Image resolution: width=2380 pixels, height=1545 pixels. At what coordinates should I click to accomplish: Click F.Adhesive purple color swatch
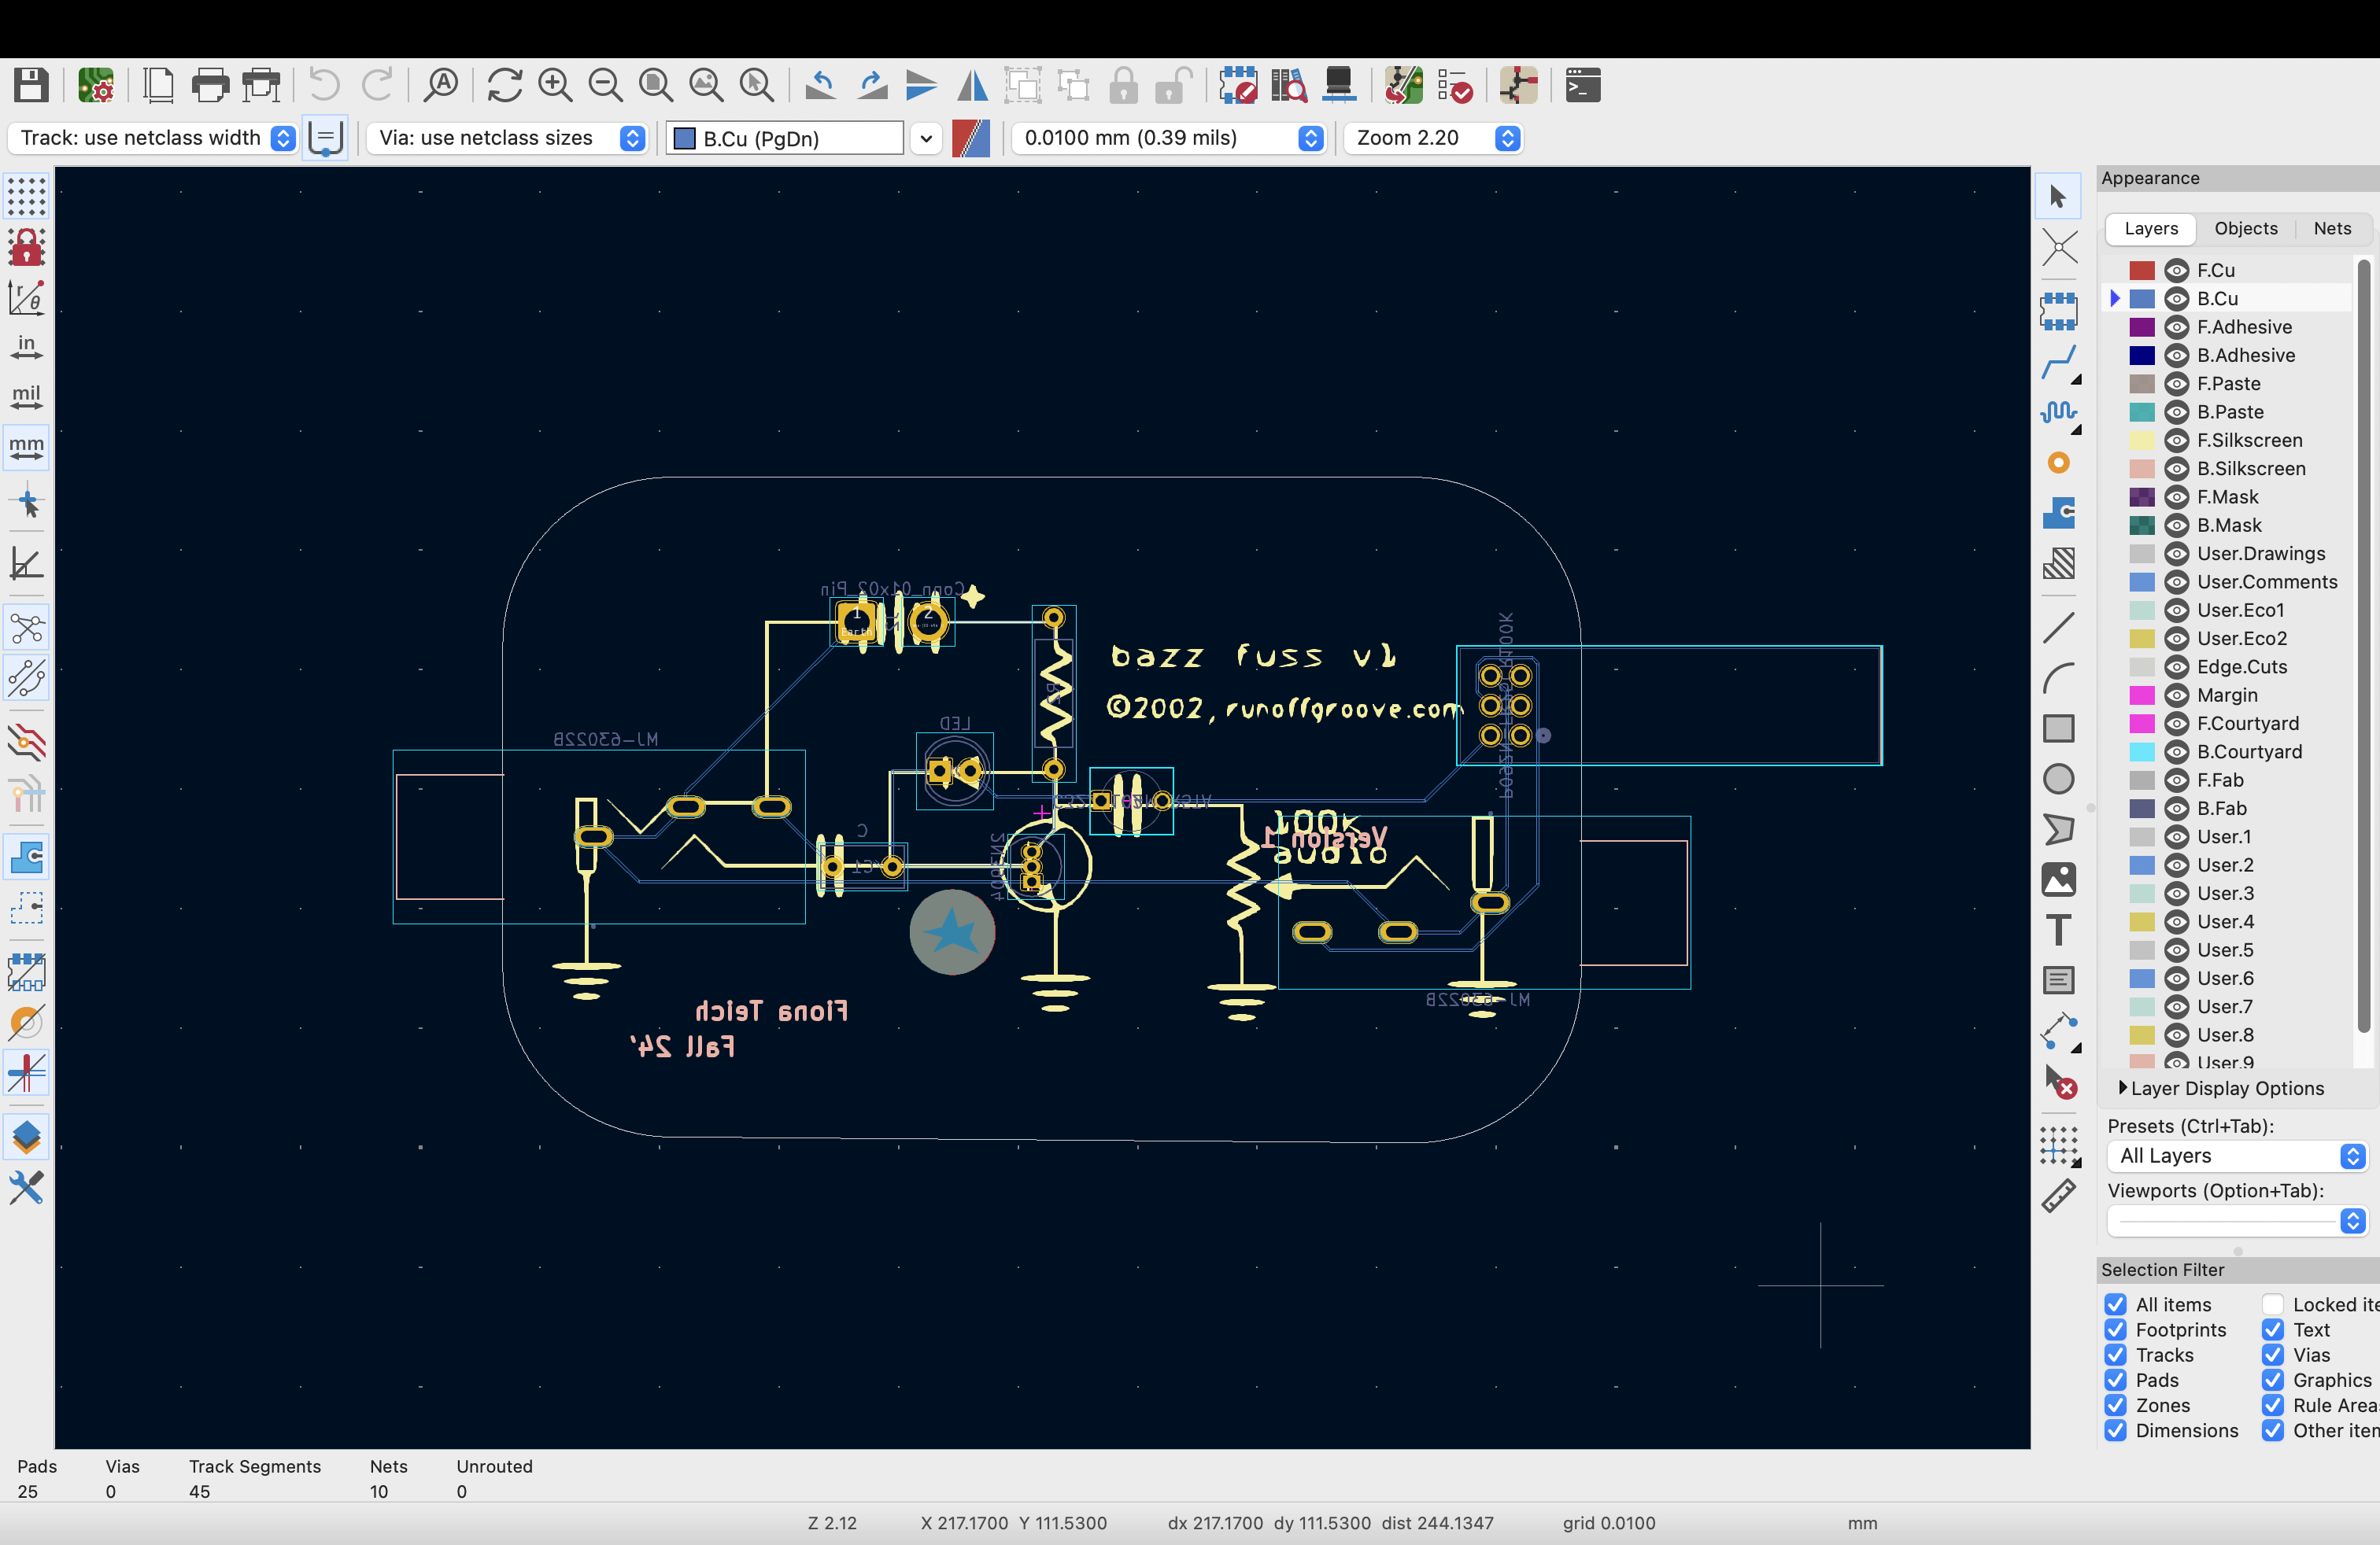click(2141, 326)
